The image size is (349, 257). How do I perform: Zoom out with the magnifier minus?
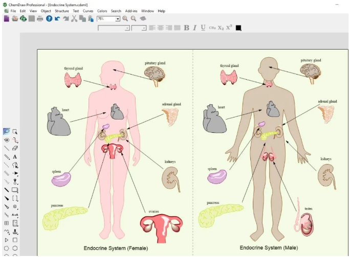pyautogui.click(x=134, y=18)
